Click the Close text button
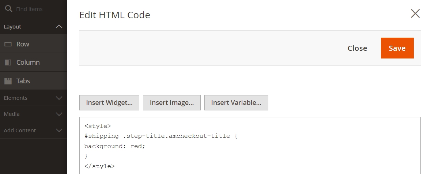 coord(357,48)
